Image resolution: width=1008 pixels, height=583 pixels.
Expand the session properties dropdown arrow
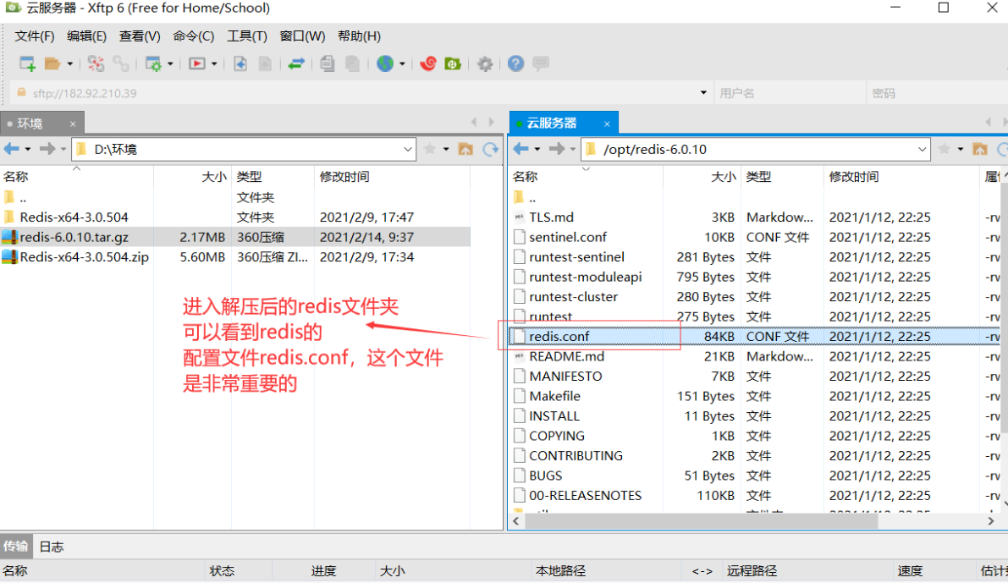coord(170,63)
